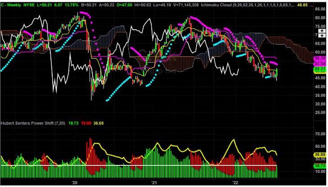Click the "13.75%" percent change value

pos(72,5)
